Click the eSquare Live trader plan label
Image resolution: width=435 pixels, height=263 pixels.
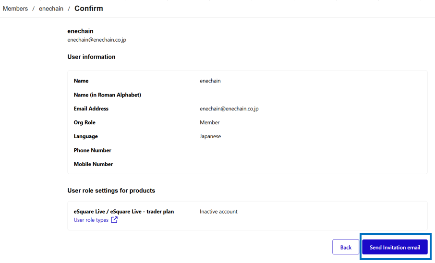[124, 211]
